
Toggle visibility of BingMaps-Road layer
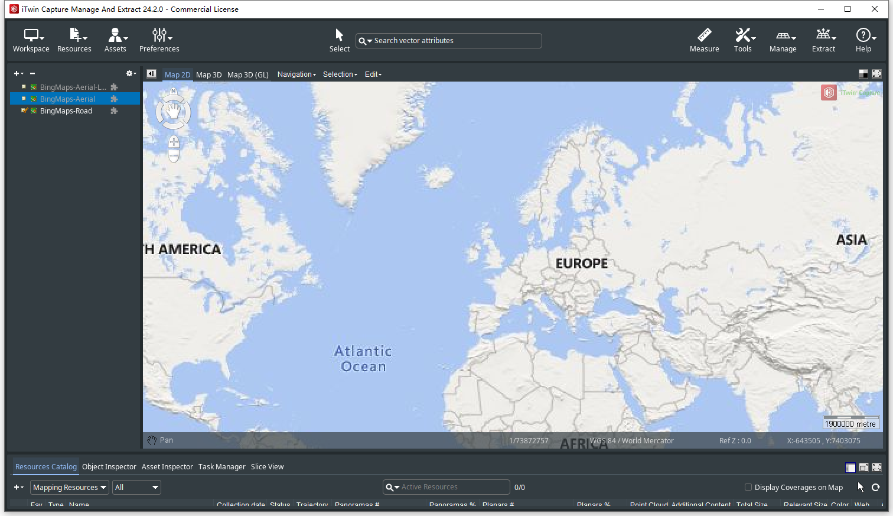pos(24,111)
